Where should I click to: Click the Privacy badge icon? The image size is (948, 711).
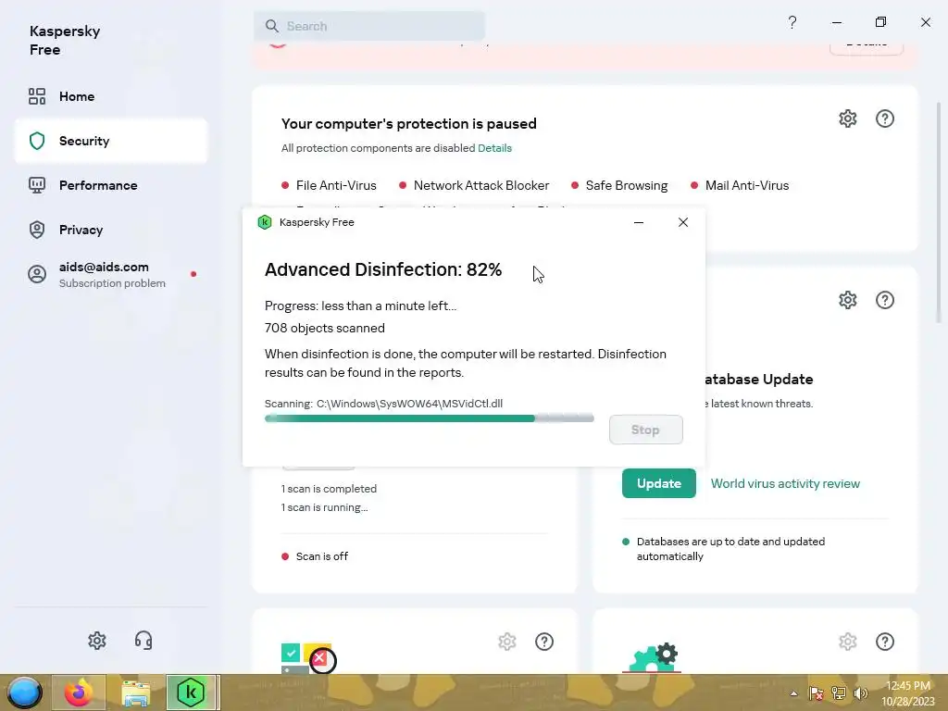point(37,230)
